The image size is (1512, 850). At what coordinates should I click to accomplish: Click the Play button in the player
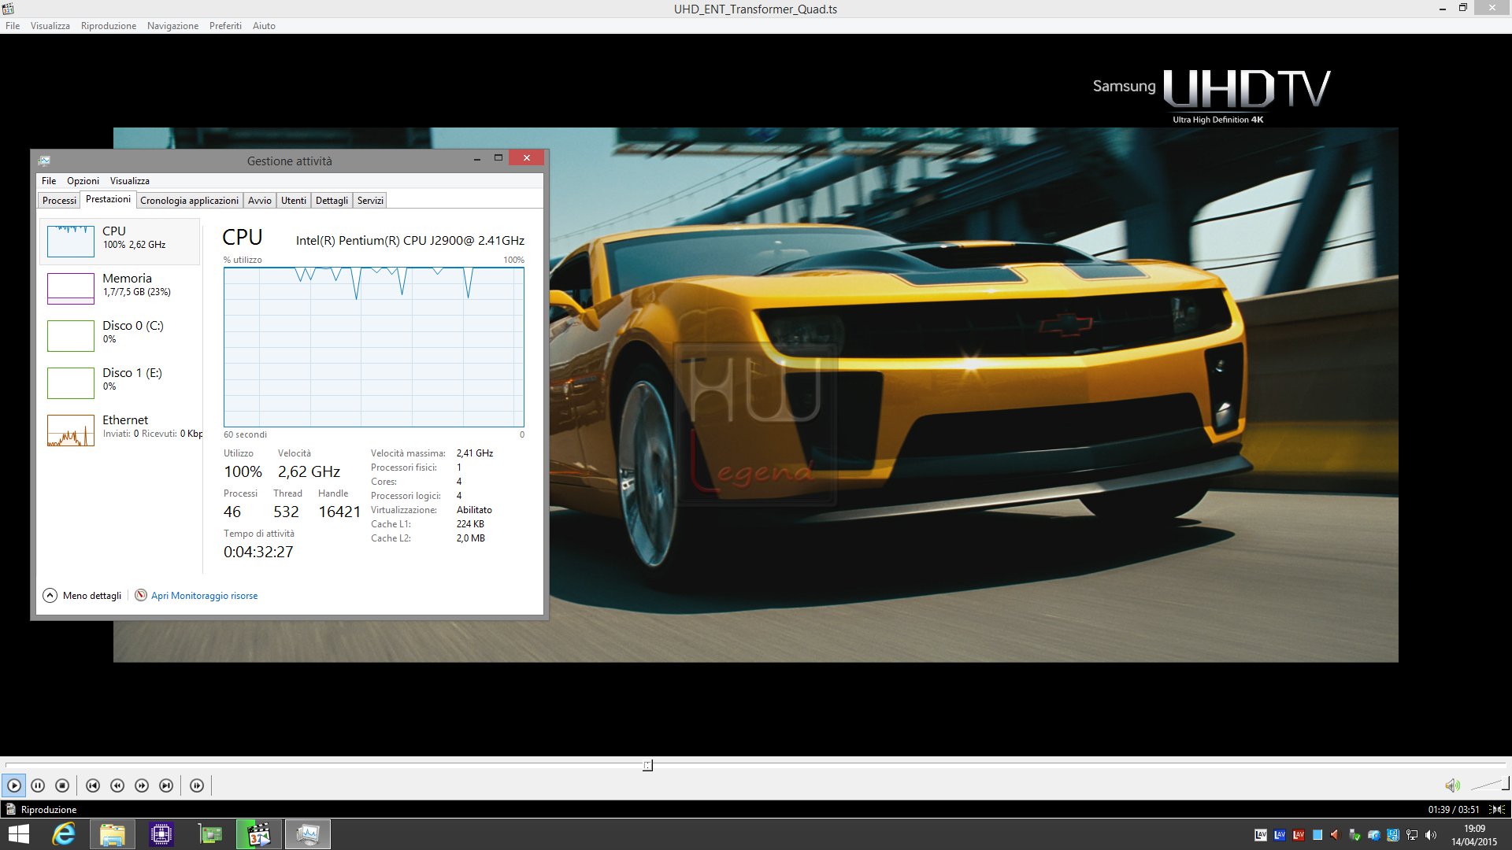(x=13, y=785)
